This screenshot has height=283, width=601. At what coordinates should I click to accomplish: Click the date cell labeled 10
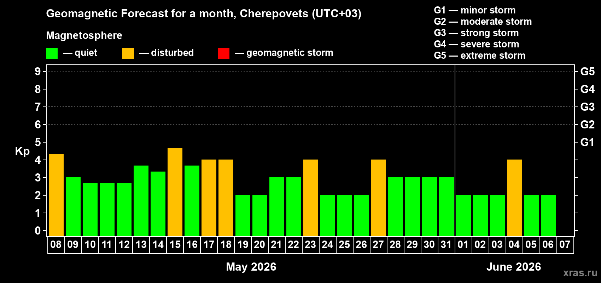pos(90,245)
